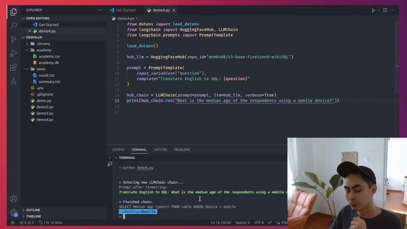Open editor More Actions ellipsis menu
The width and height of the screenshot is (407, 229).
(x=392, y=10)
